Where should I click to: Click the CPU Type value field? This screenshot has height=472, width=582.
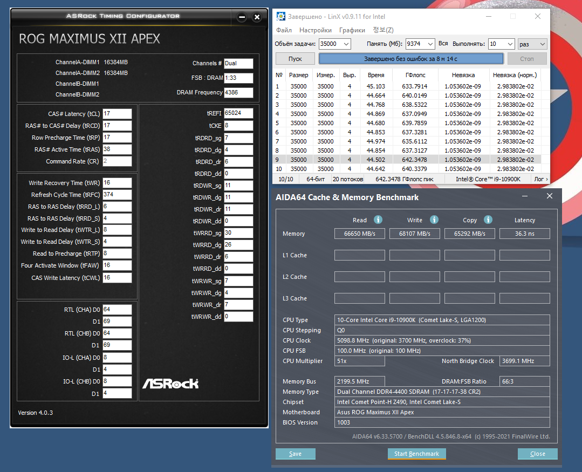(x=442, y=320)
